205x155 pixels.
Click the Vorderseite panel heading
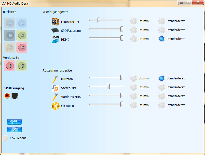[11, 58]
